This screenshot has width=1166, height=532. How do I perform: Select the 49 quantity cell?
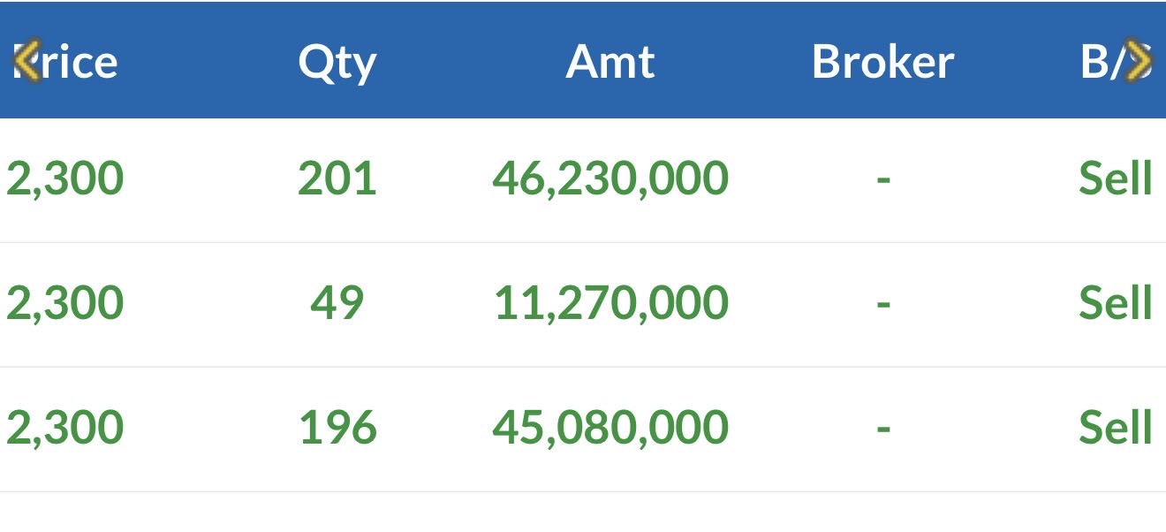(337, 303)
